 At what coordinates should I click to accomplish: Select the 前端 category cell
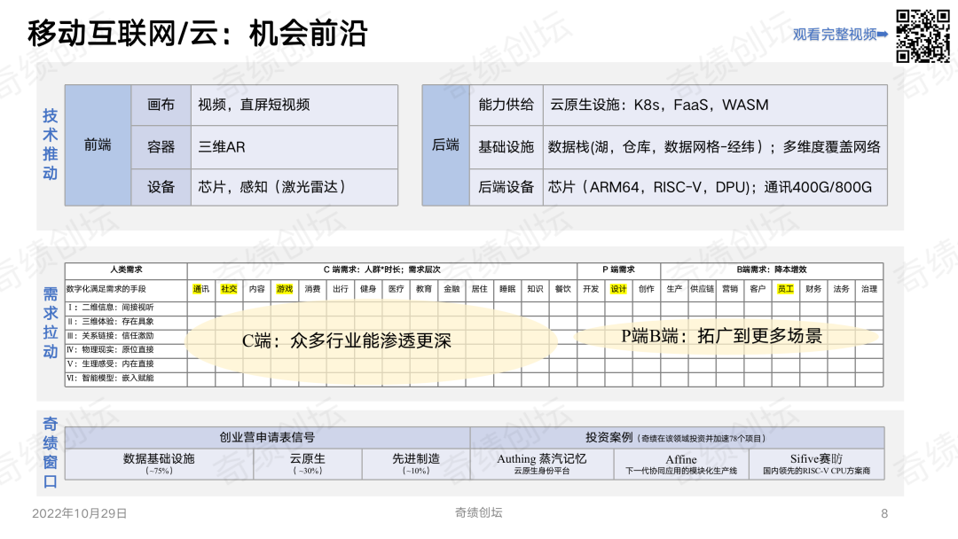click(x=98, y=145)
